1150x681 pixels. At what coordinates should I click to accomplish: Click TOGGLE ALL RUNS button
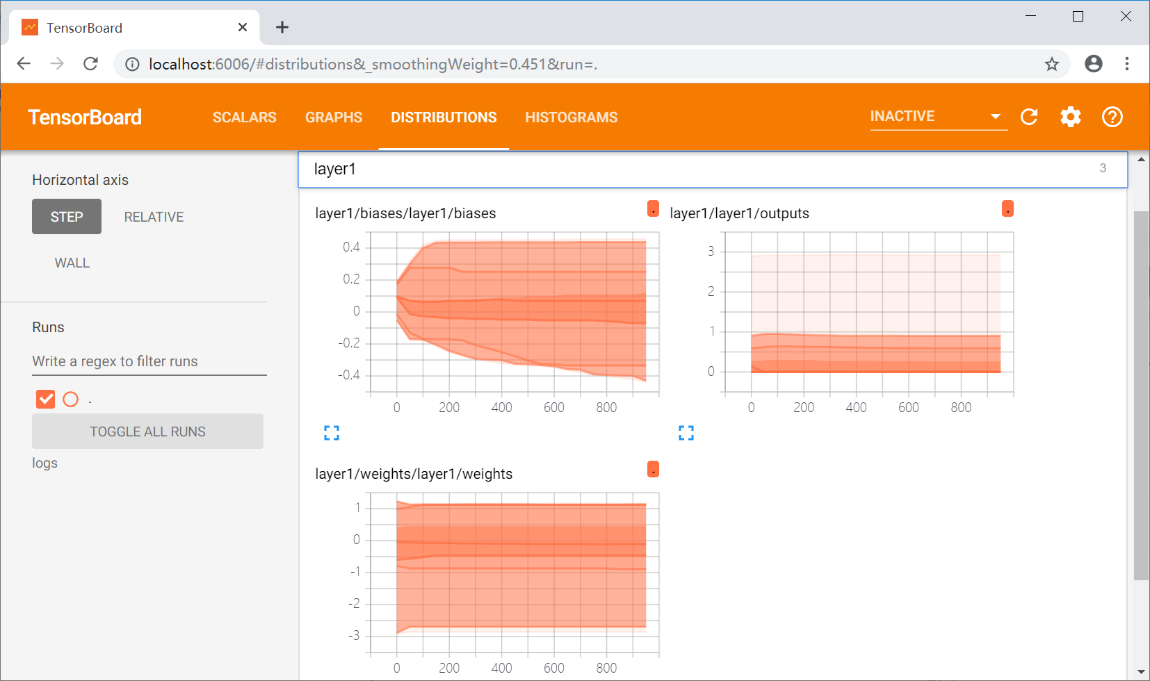(x=147, y=432)
